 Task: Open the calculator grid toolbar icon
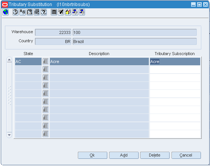pyautogui.click(x=54, y=12)
